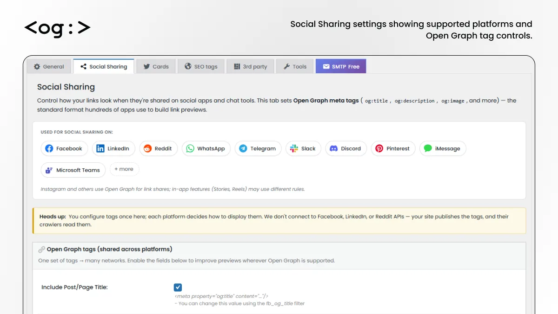This screenshot has width=558, height=314.
Task: Click the Slack logo icon
Action: tap(294, 148)
